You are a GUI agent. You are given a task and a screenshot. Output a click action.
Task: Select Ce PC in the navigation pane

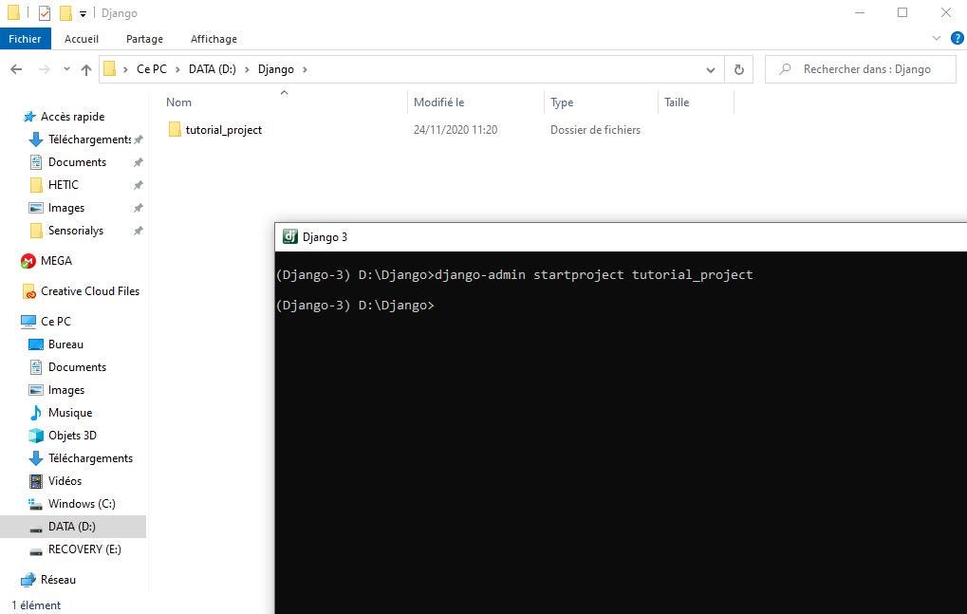55,321
